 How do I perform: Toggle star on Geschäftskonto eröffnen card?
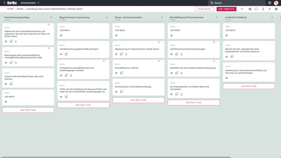click(x=159, y=61)
